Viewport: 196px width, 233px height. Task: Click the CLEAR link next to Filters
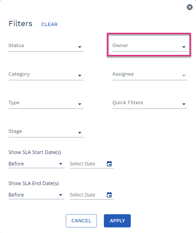tap(49, 24)
